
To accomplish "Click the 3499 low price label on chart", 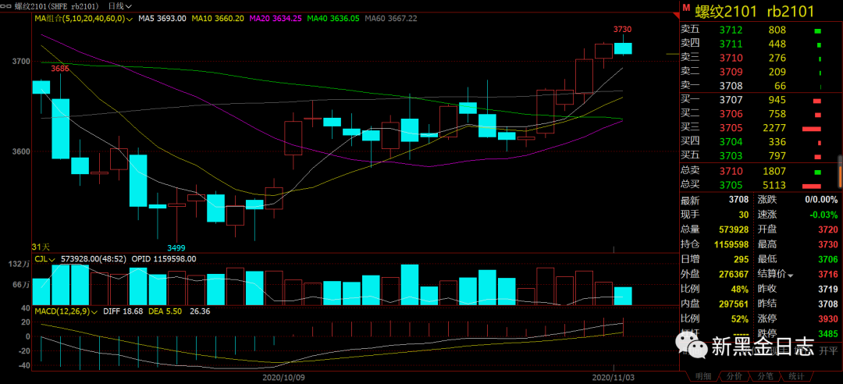I will click(176, 248).
